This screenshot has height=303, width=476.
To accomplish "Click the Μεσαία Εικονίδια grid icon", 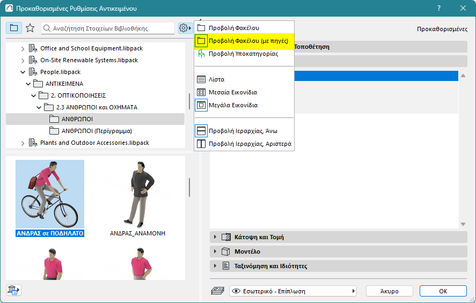I will (201, 92).
